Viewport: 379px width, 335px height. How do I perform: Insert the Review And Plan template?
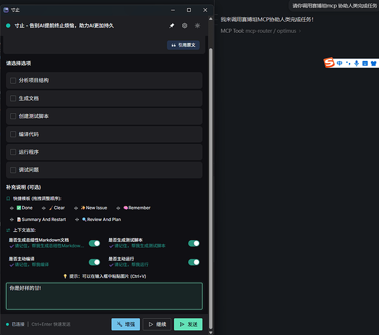point(102,219)
